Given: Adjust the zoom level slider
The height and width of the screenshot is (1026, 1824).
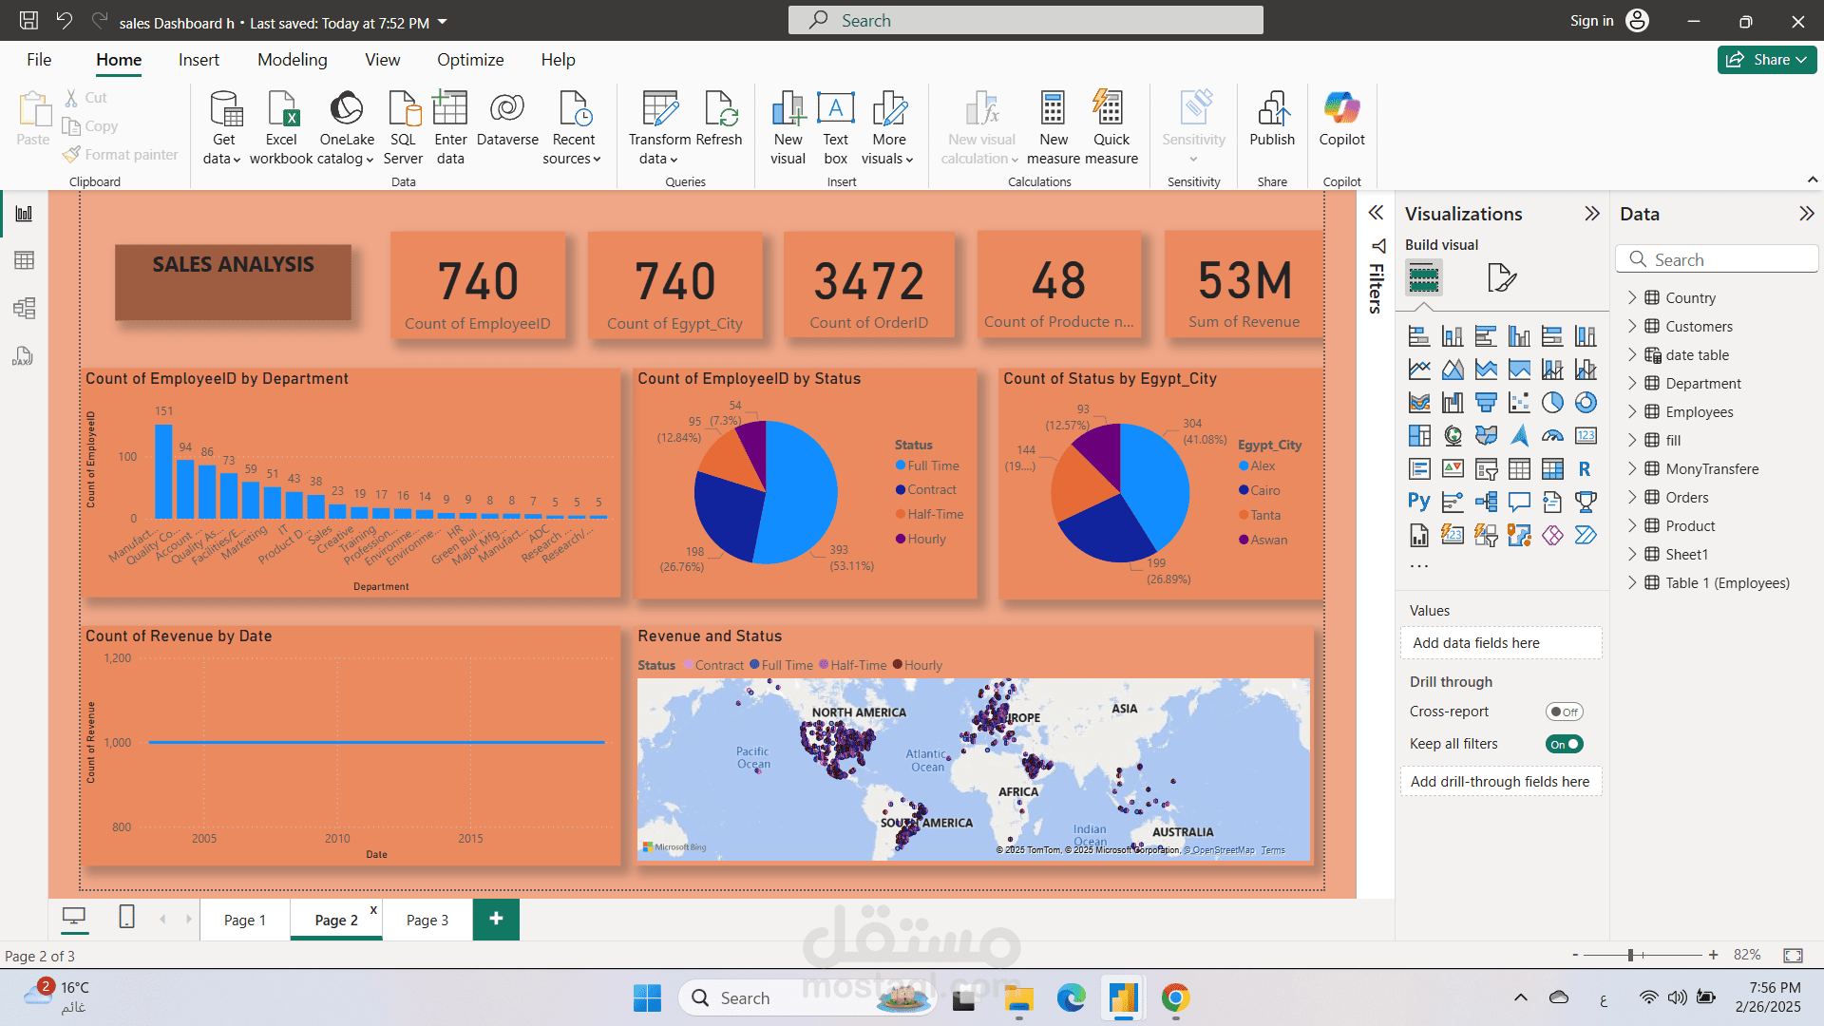Looking at the screenshot, I should pyautogui.click(x=1630, y=955).
